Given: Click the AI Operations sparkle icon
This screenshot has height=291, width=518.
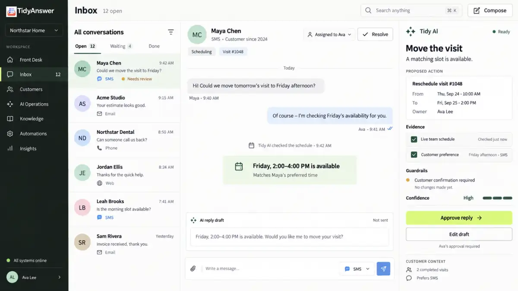Looking at the screenshot, I should click(10, 104).
